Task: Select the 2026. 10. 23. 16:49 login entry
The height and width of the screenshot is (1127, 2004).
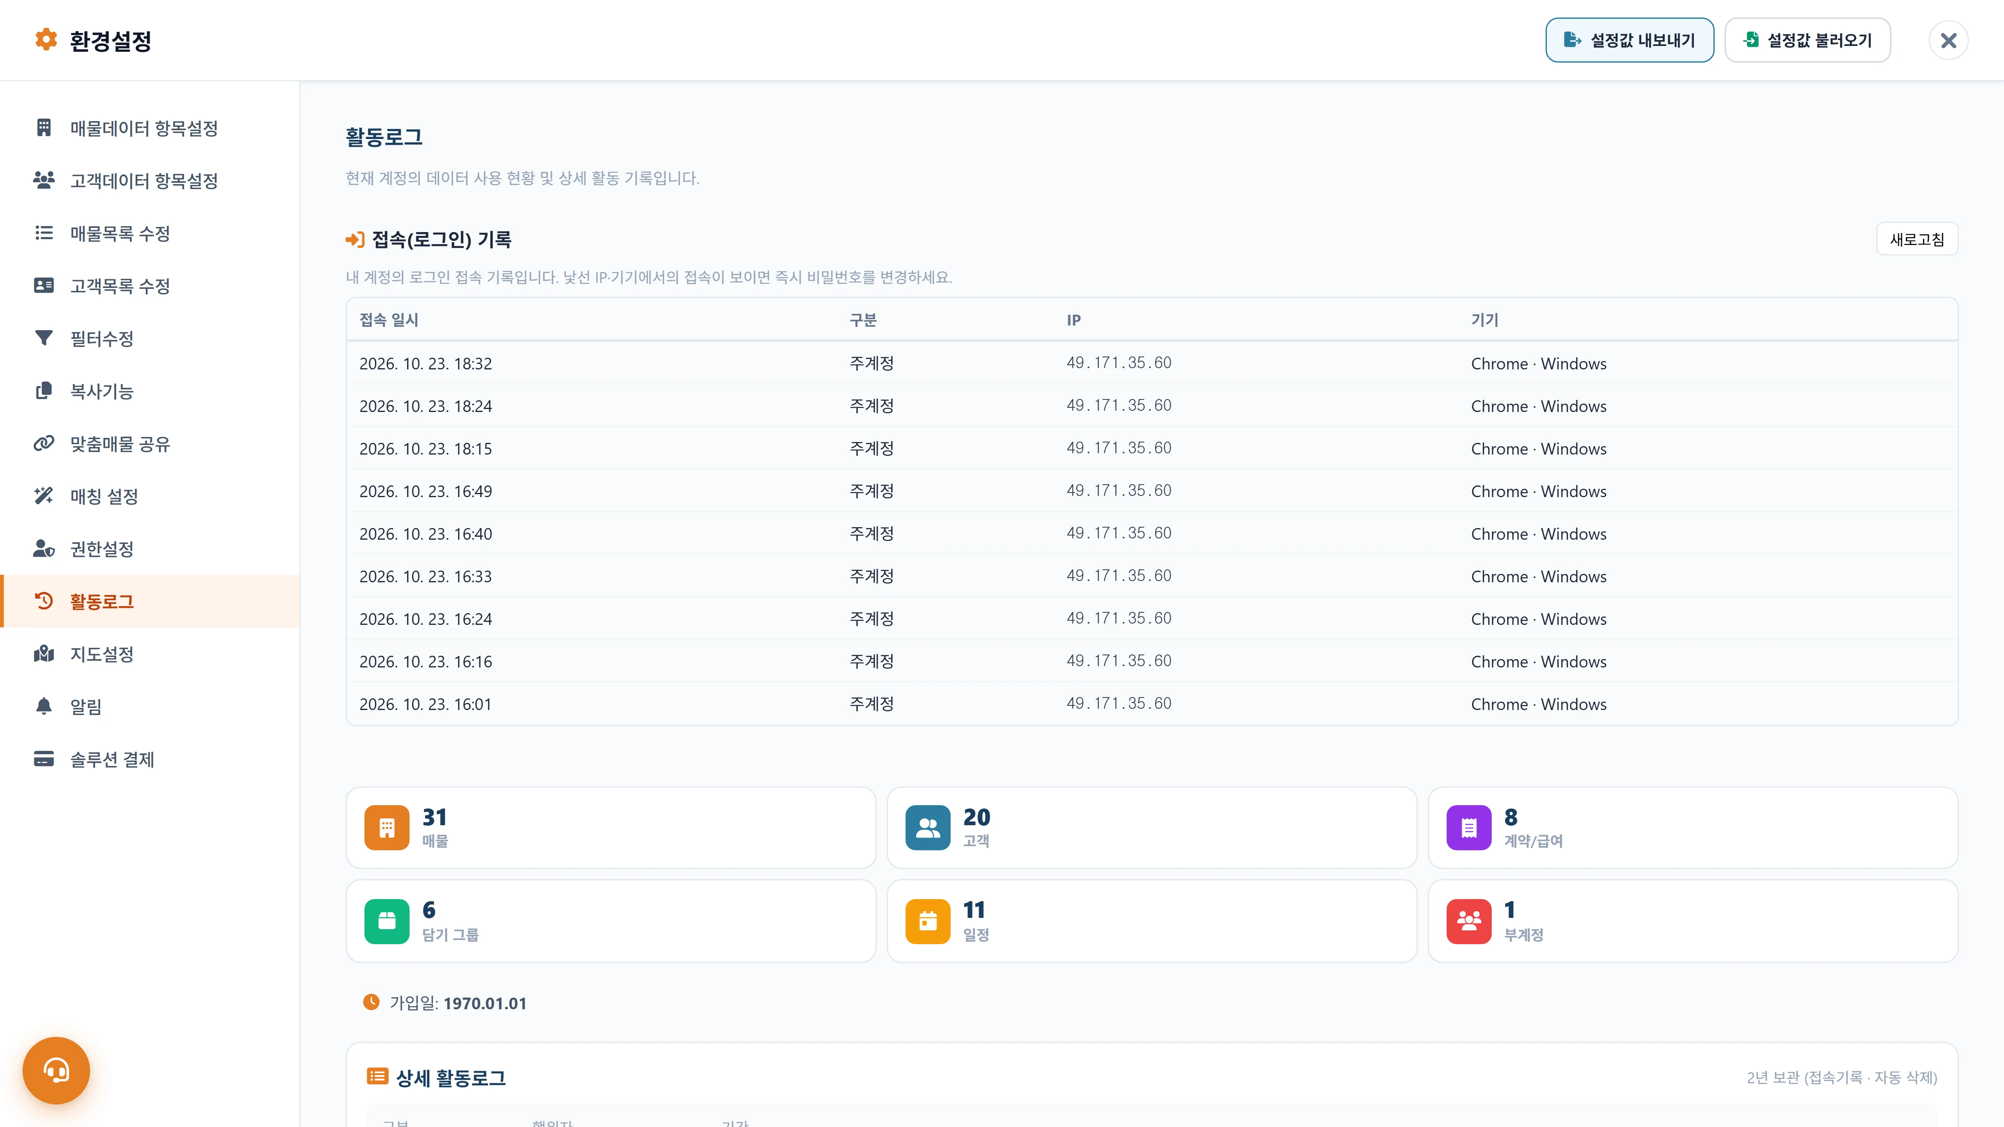Action: click(1151, 491)
